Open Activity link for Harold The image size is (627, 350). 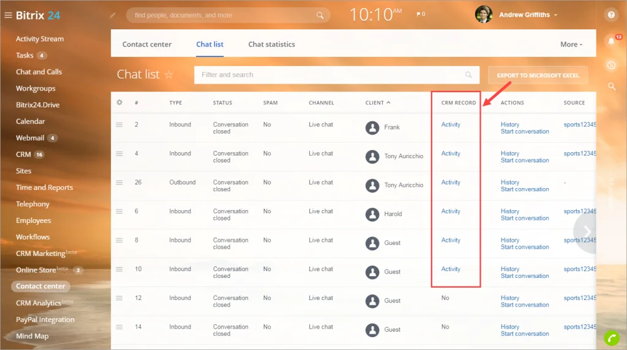click(x=451, y=211)
